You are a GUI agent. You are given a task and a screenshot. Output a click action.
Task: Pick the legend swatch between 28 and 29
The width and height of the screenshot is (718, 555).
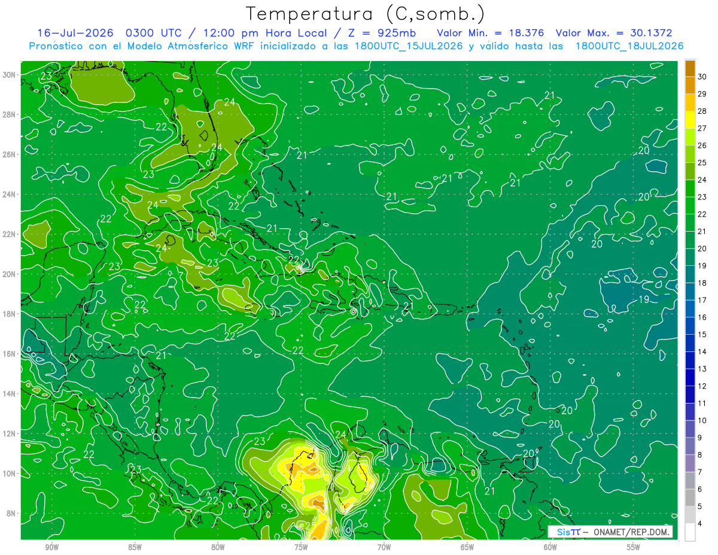pyautogui.click(x=690, y=102)
